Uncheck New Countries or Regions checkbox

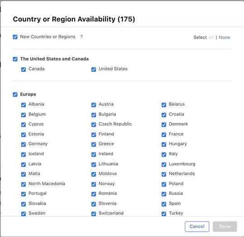pyautogui.click(x=15, y=37)
